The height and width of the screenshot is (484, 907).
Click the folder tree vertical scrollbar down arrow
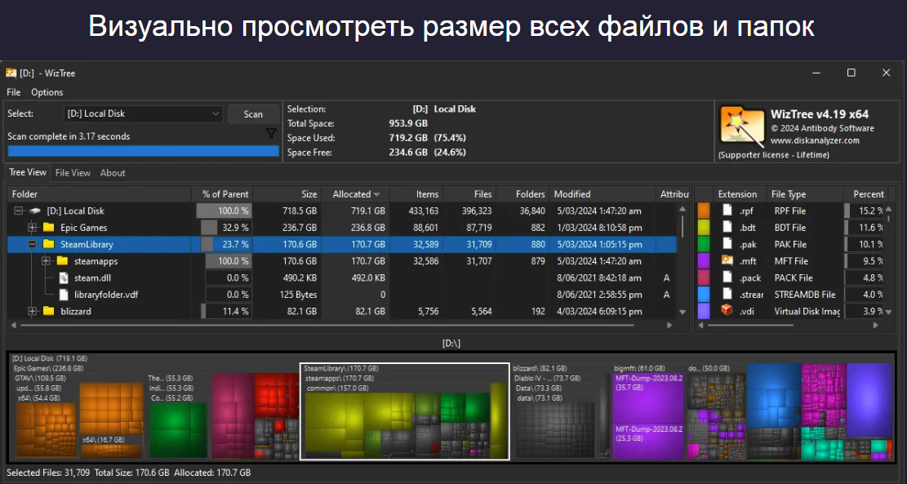point(682,313)
